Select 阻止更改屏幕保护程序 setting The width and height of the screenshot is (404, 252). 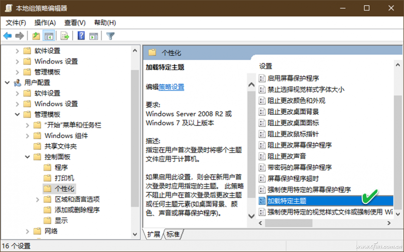pyautogui.click(x=300, y=145)
